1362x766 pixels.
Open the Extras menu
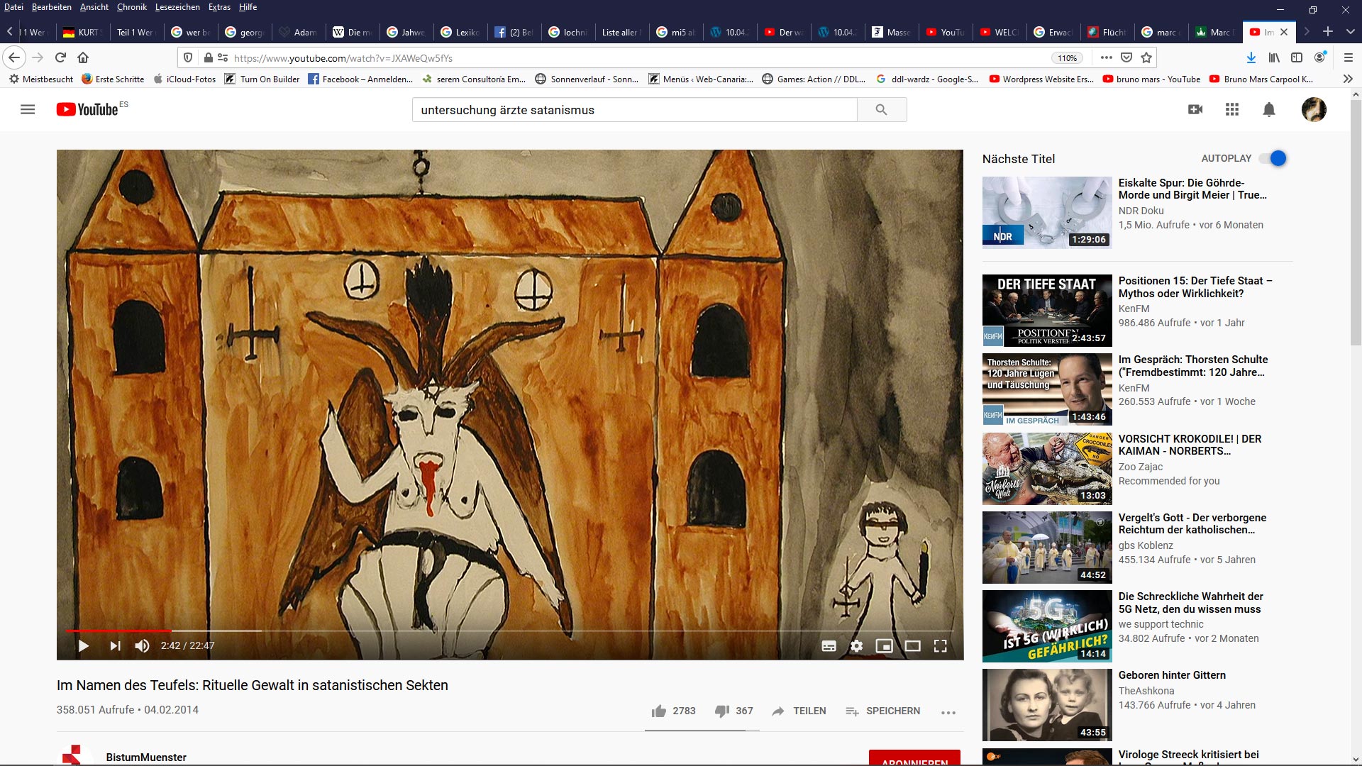pyautogui.click(x=219, y=7)
